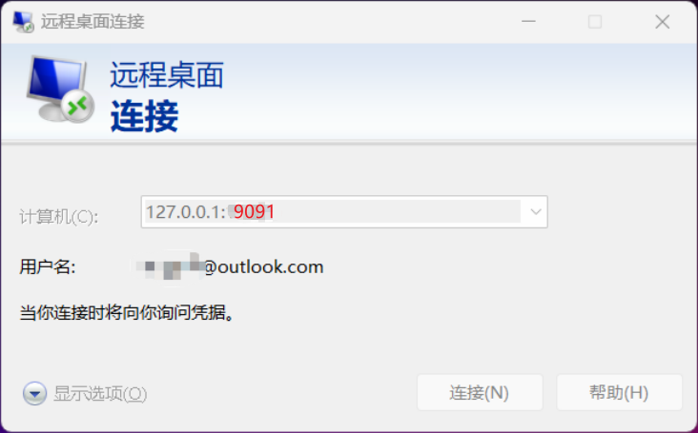Screen dimensions: 698x433
Task: Click the greyed-out maximize window button
Action: 595,21
